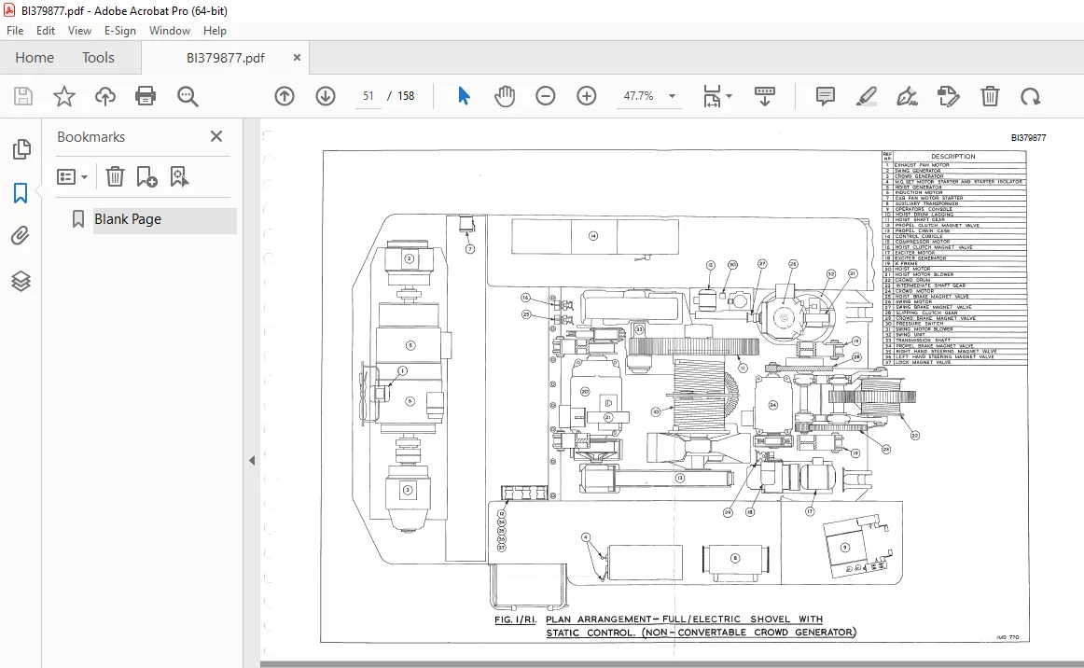Go to next page arrow
1084x668 pixels.
(x=326, y=96)
